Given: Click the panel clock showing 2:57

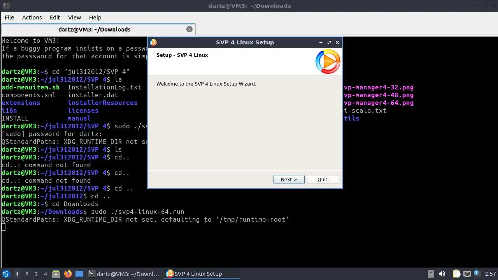Looking at the screenshot, I should pyautogui.click(x=490, y=274).
